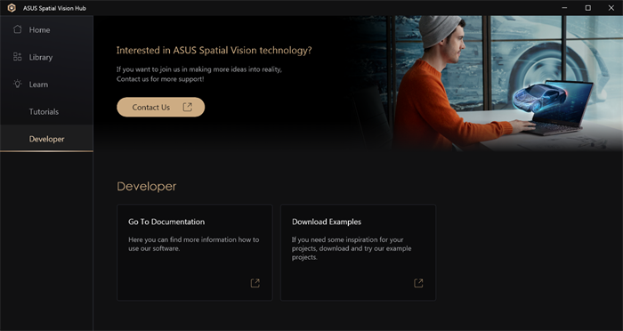This screenshot has height=331, width=623.
Task: Select Tutorials in the sidebar
Action: (x=46, y=111)
